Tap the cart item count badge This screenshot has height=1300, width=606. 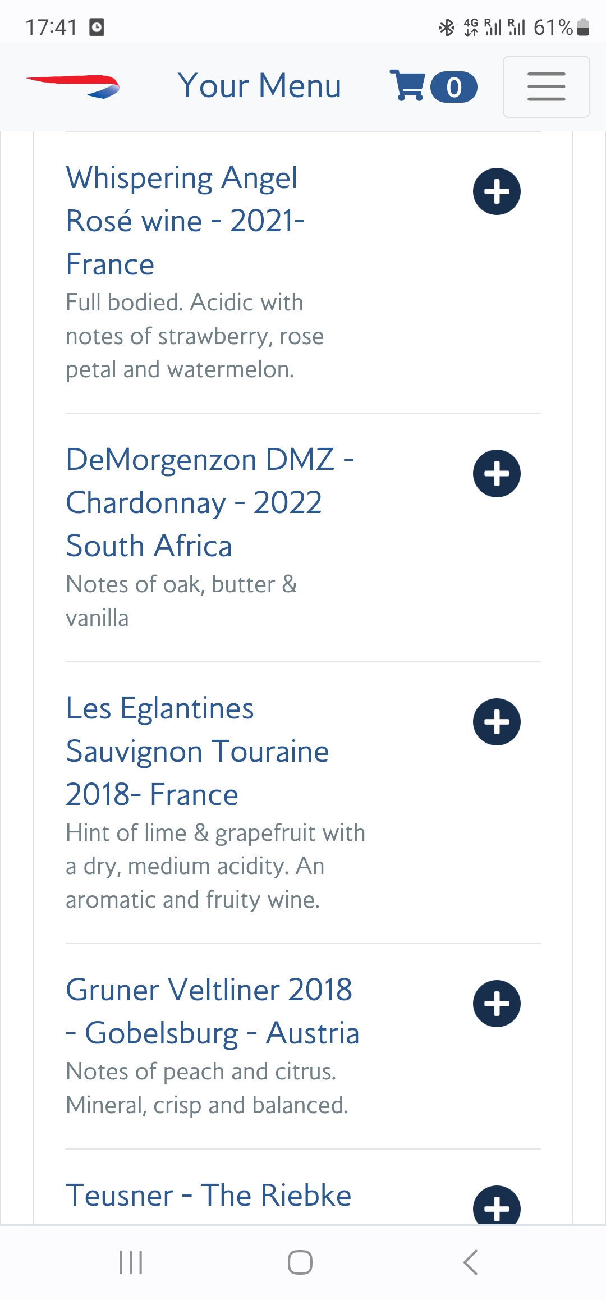point(453,87)
